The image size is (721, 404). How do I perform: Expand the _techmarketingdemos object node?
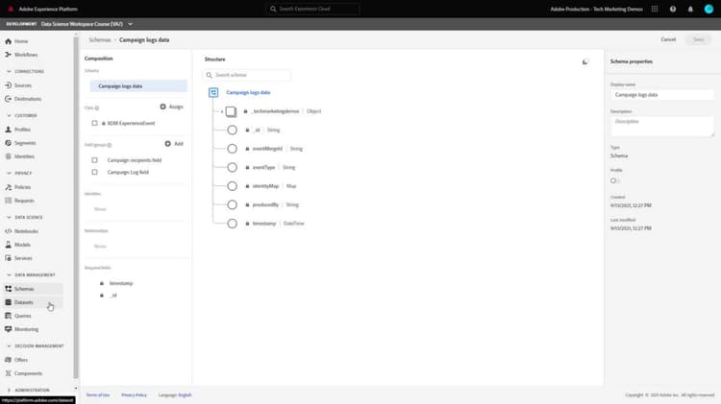[222, 111]
